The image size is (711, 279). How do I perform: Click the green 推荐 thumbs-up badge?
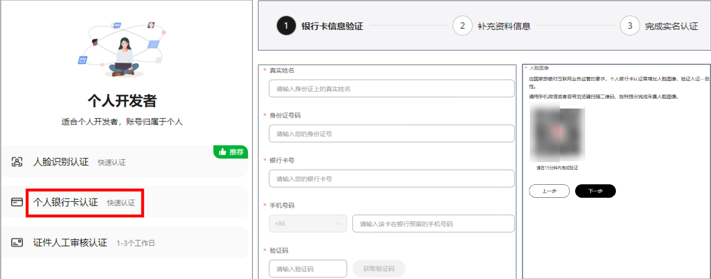click(231, 152)
